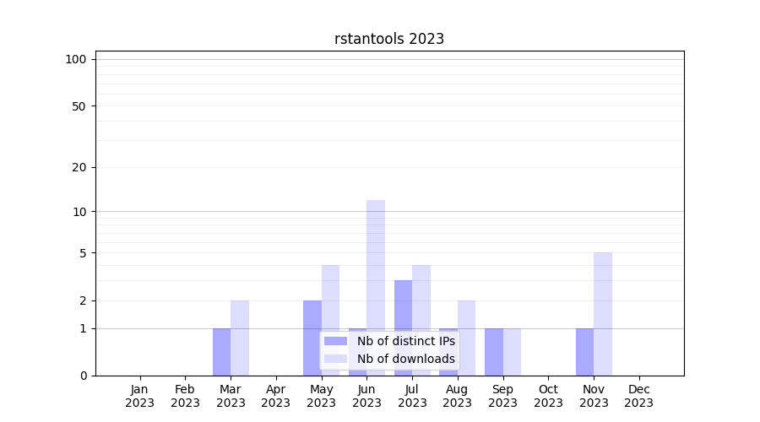Click the March downloads bar
Screen dimensions: 760x422
pyautogui.click(x=240, y=338)
